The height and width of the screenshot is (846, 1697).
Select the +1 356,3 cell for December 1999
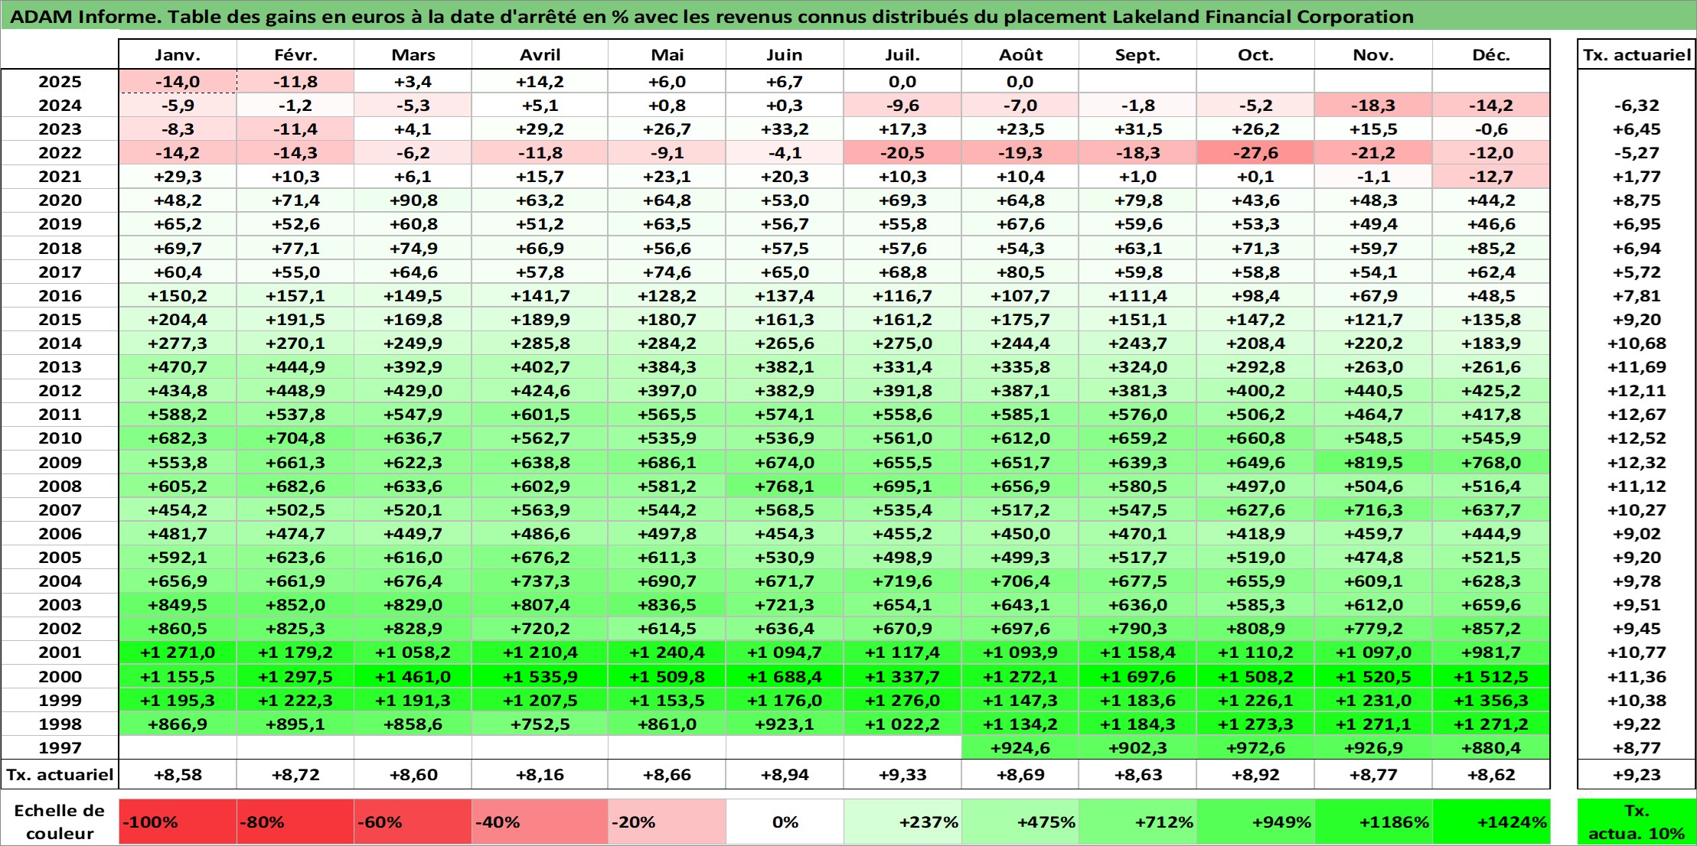1491,700
